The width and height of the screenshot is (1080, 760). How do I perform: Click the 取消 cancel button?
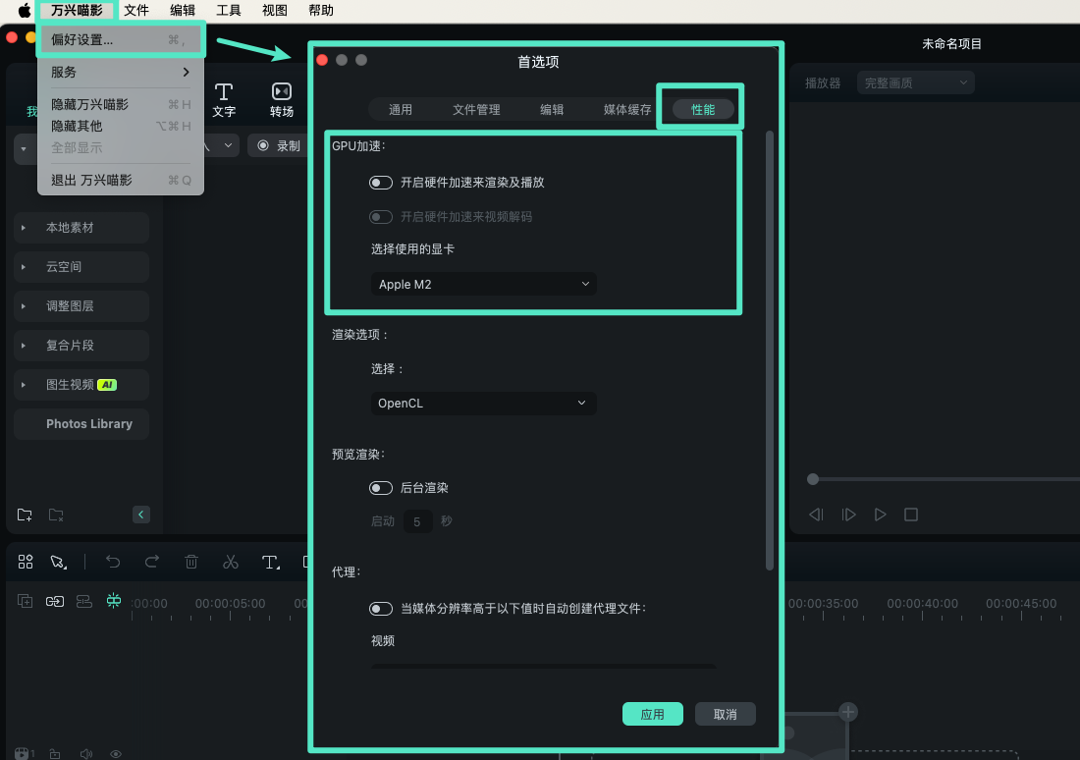coord(725,714)
